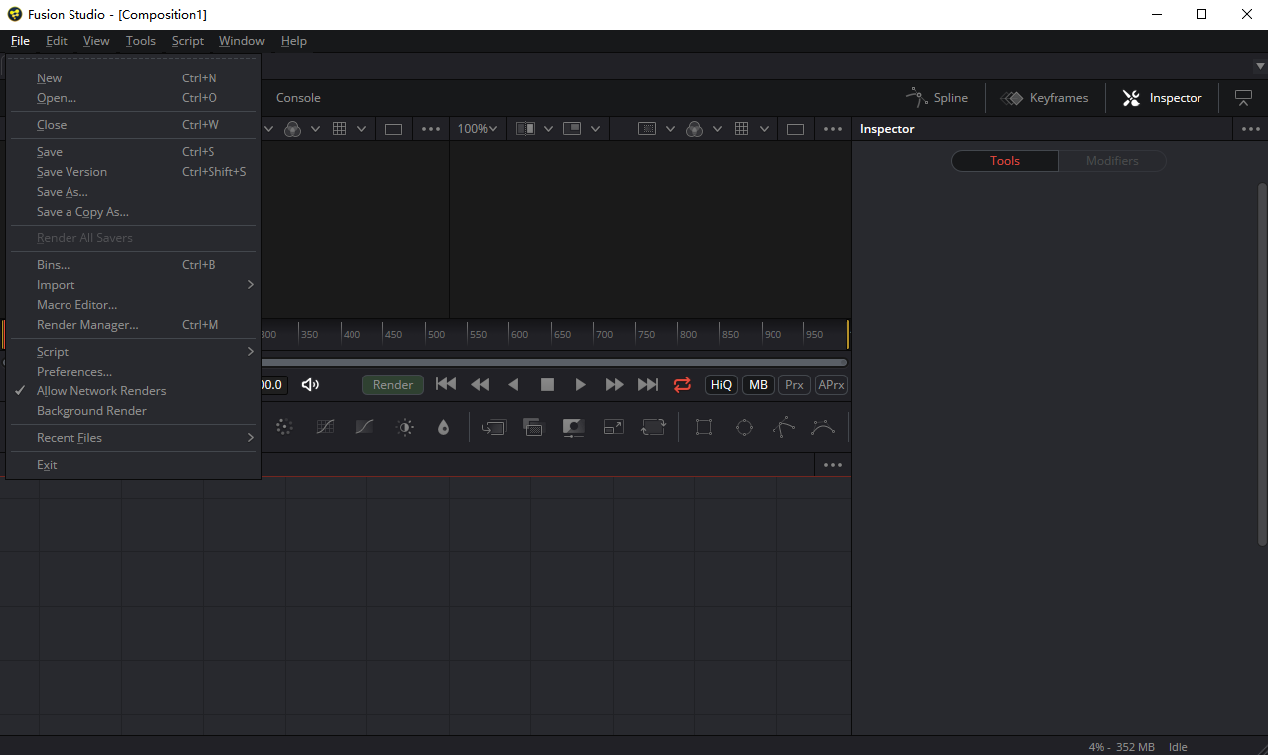Open dropdown arrow next to A/B split icon

[x=549, y=129]
